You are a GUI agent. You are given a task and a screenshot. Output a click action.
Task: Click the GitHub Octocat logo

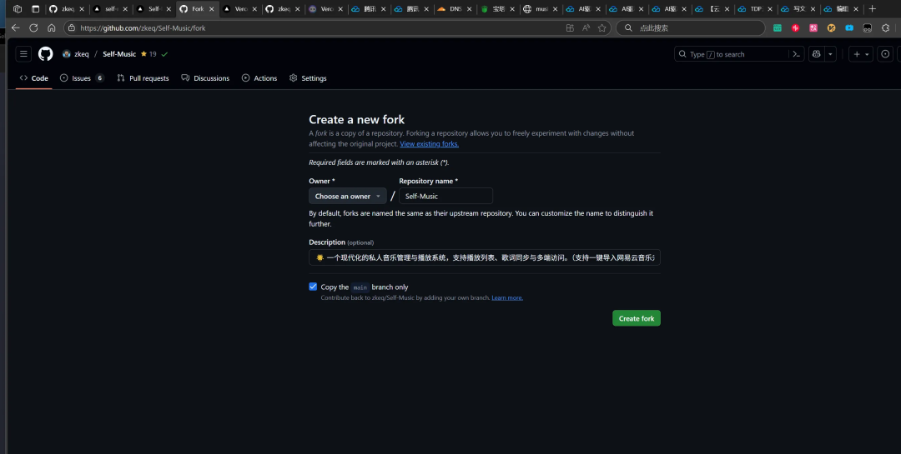(x=45, y=54)
